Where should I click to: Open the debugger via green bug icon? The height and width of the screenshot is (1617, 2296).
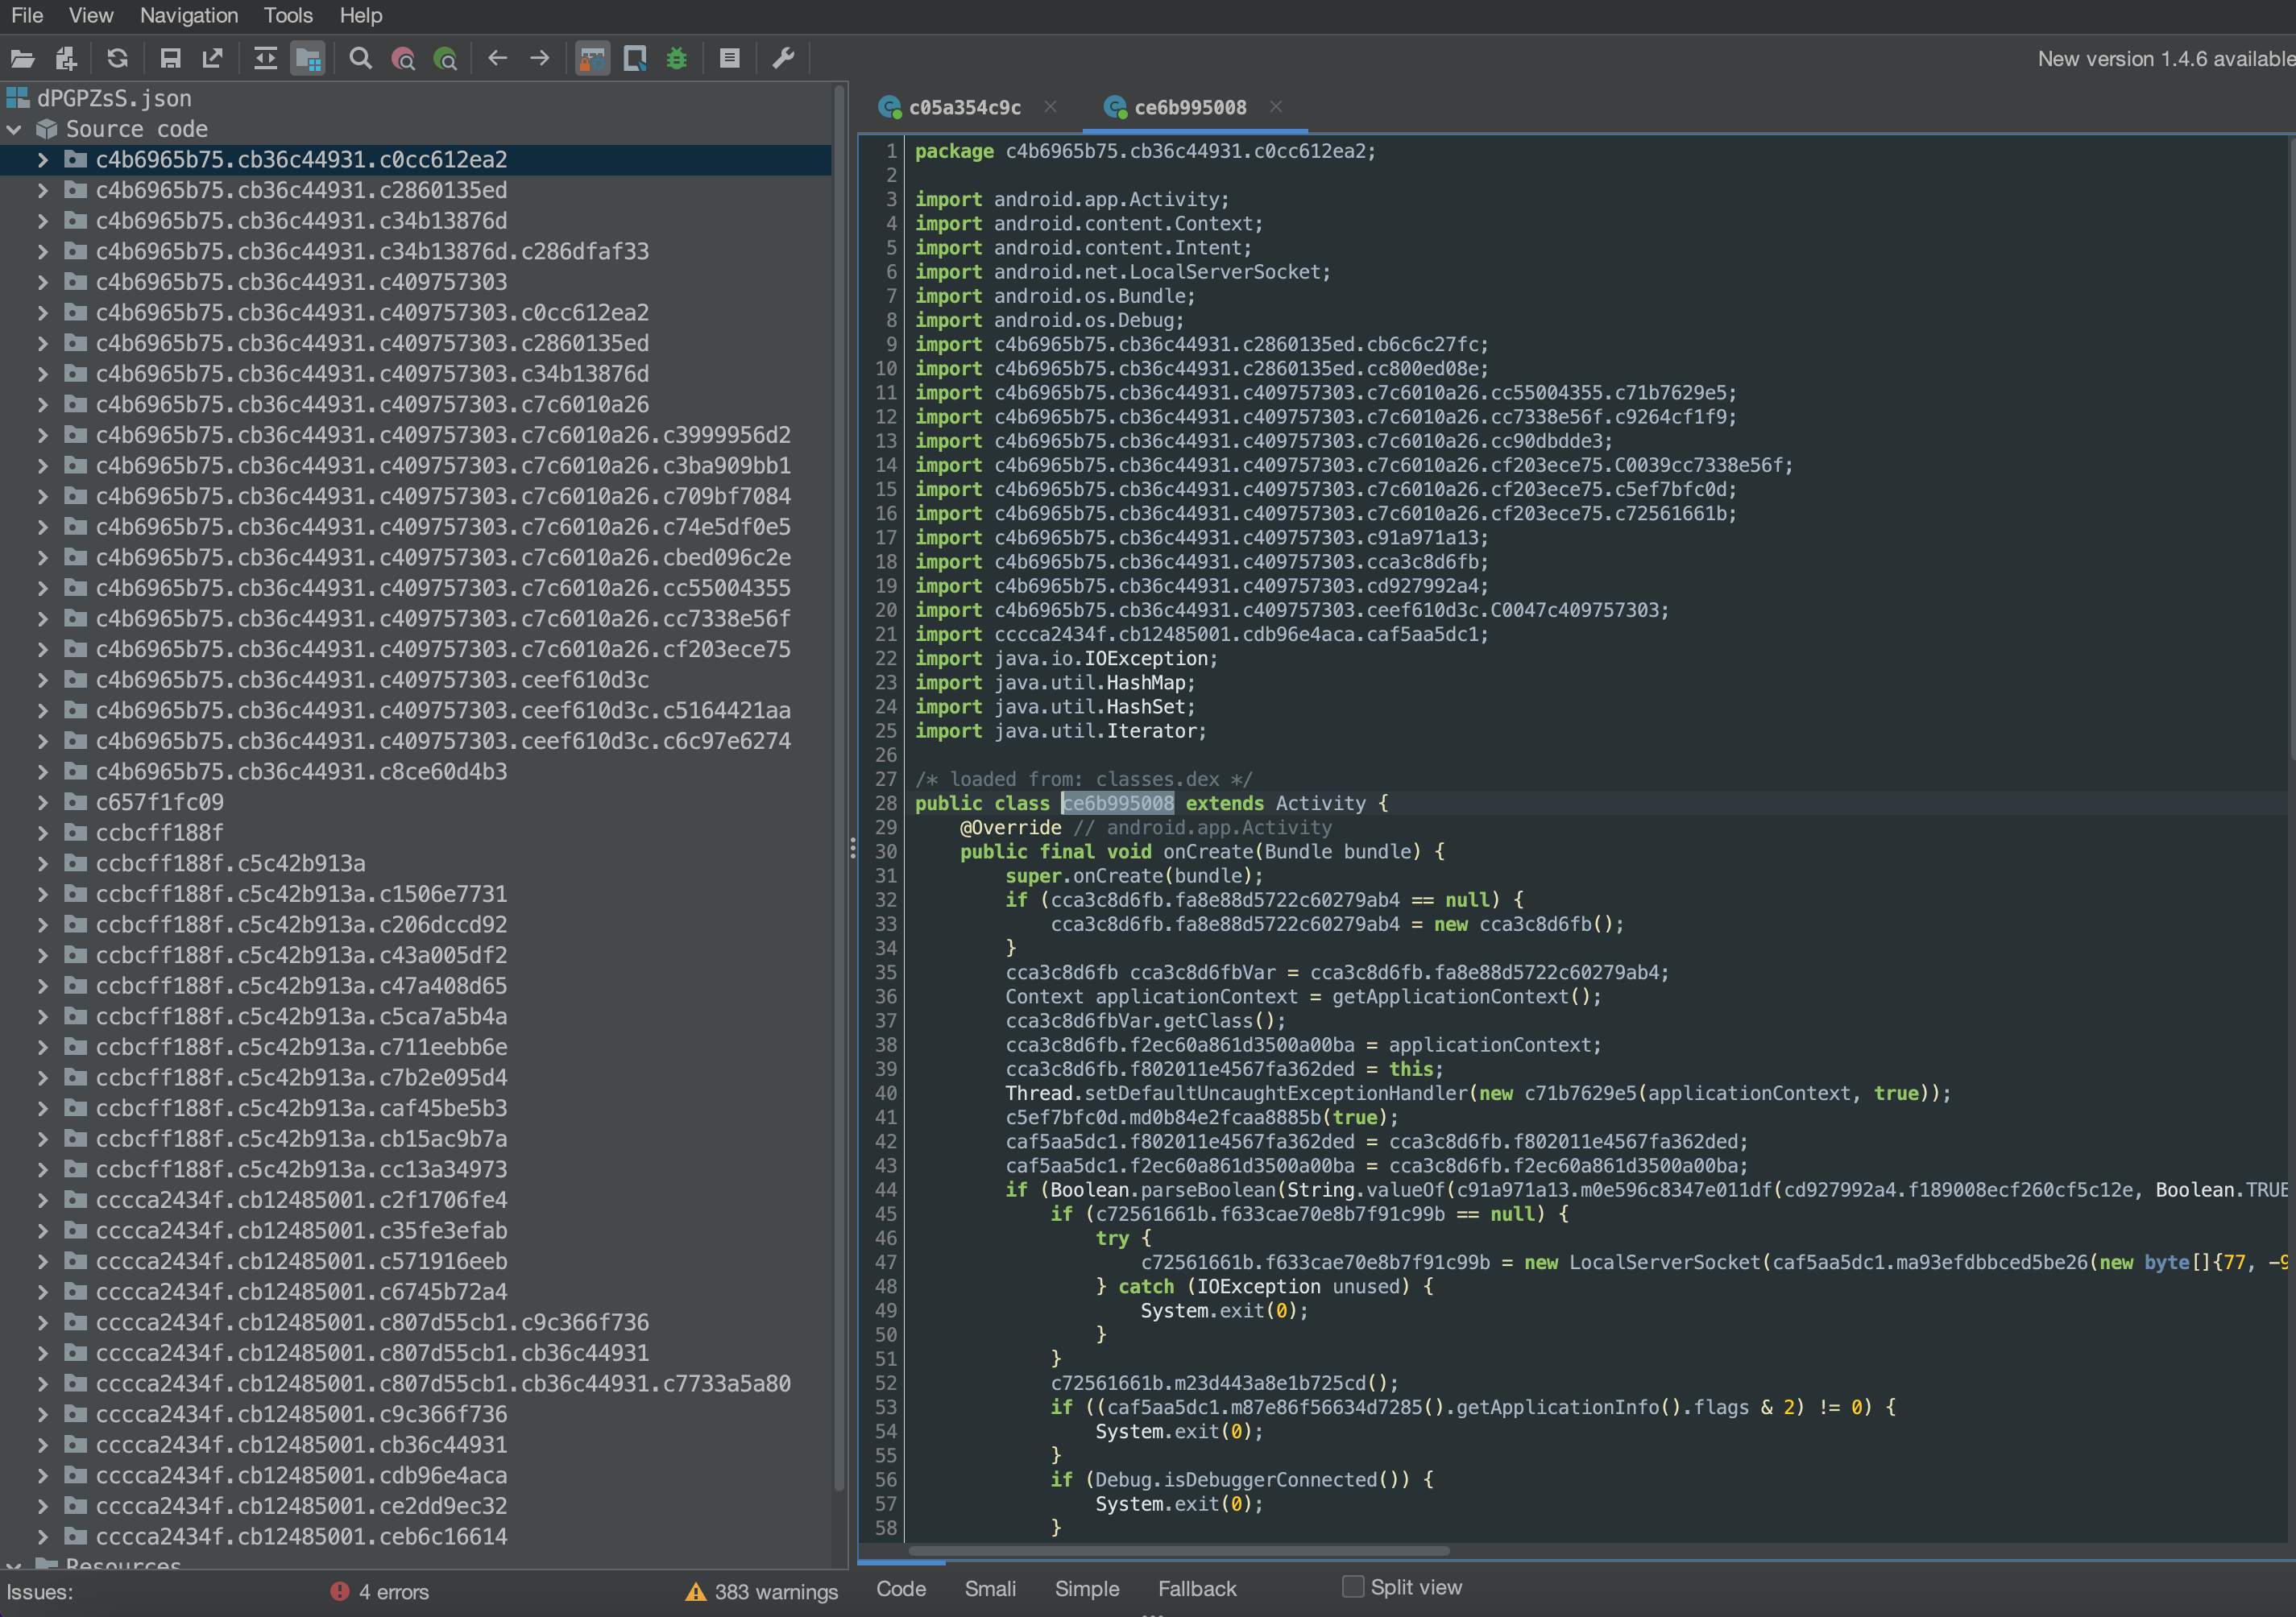point(677,59)
